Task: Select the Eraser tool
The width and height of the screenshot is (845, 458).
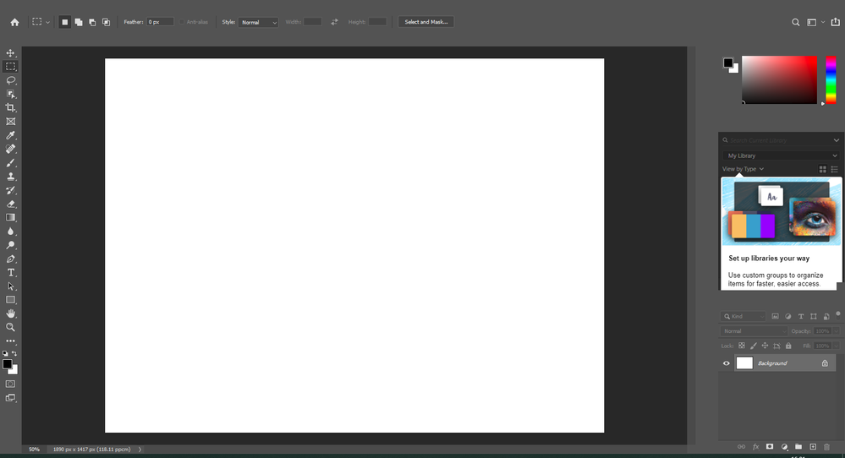Action: click(10, 204)
